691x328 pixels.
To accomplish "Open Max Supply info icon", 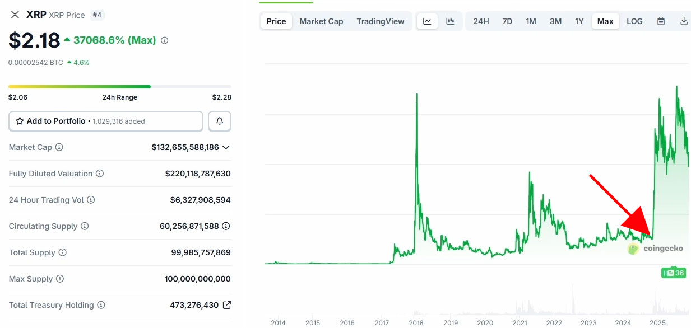I will pyautogui.click(x=60, y=279).
